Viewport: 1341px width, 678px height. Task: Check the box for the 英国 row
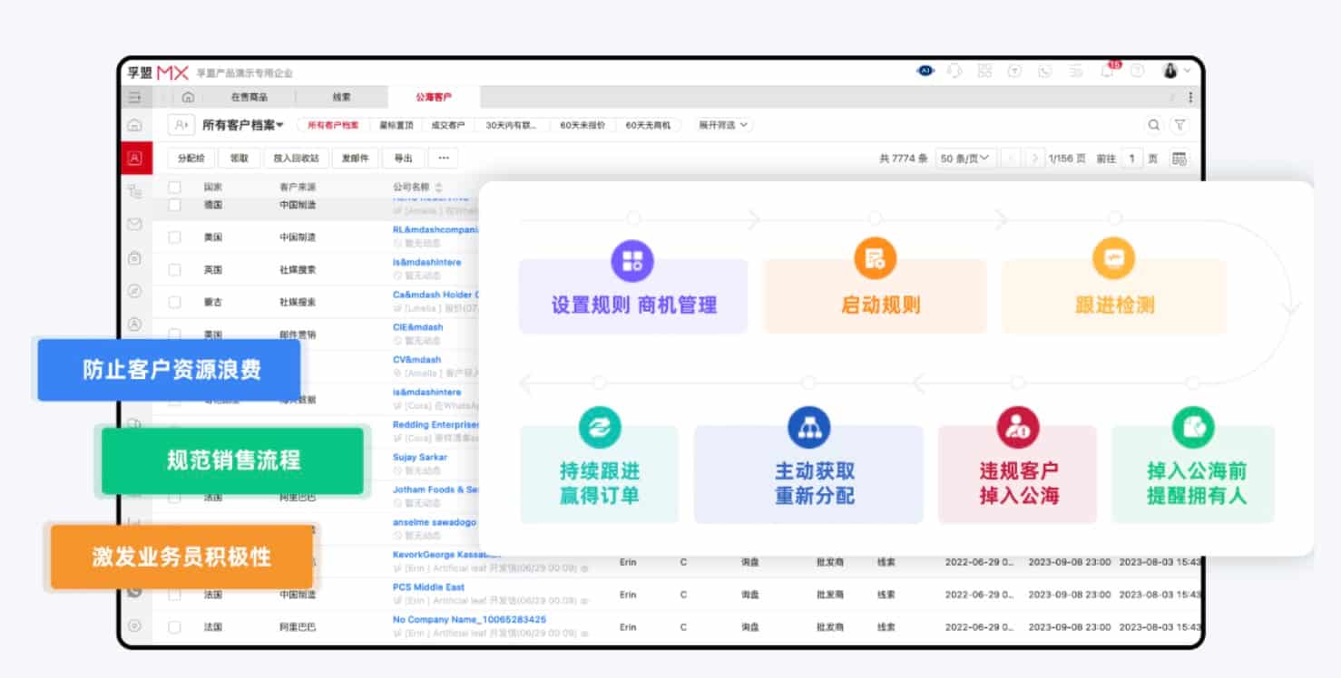pos(174,270)
